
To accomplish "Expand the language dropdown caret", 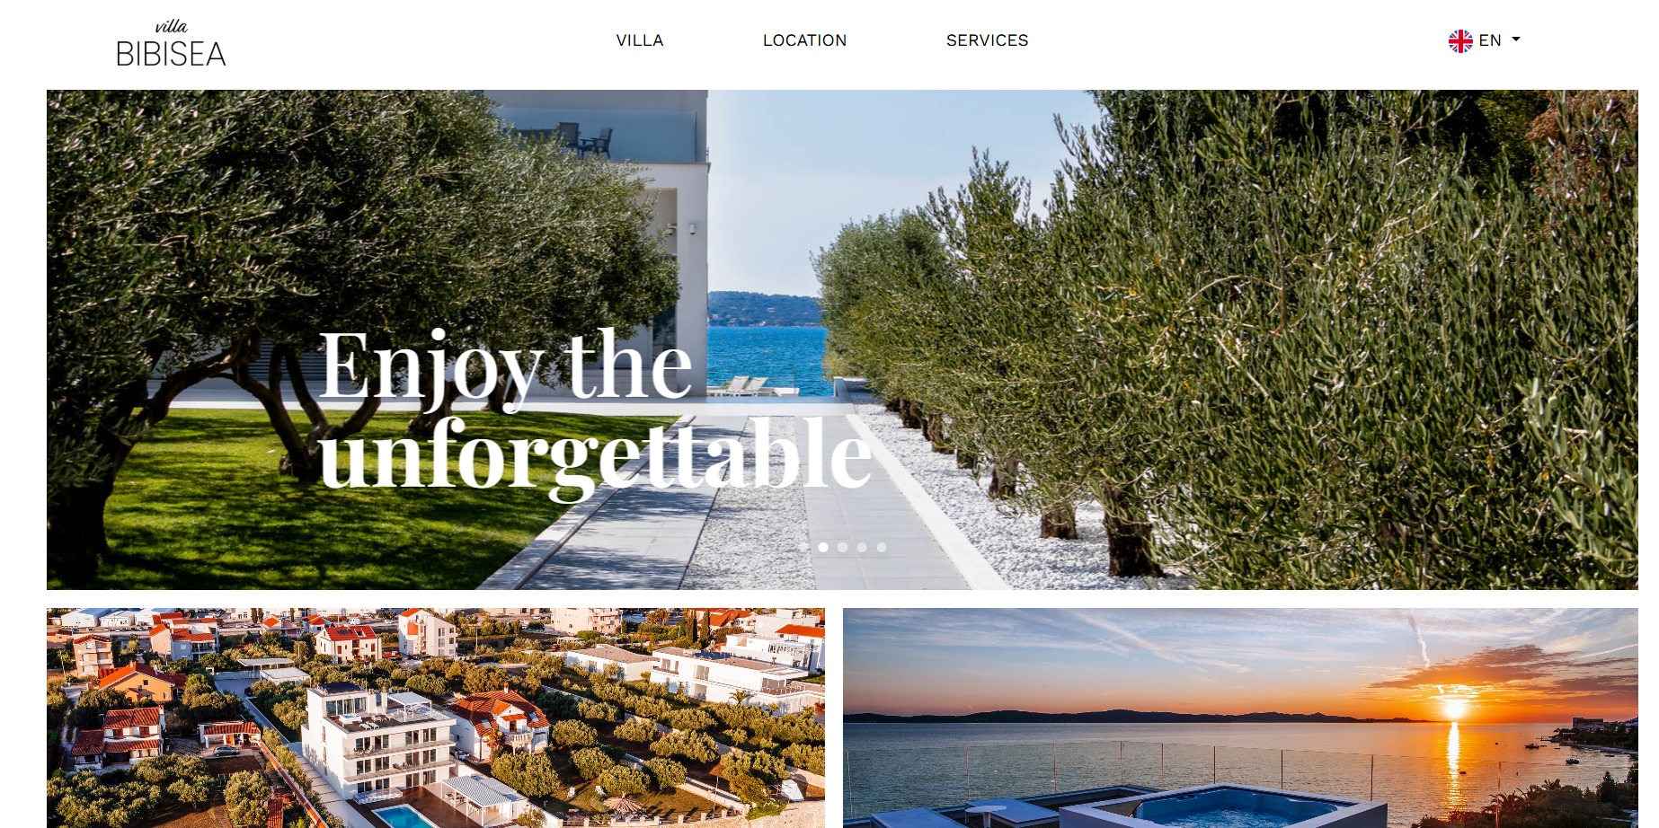I will pyautogui.click(x=1516, y=40).
